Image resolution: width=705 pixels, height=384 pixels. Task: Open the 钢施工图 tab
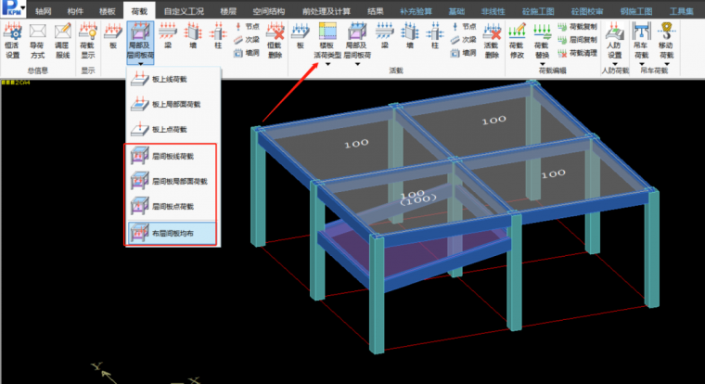coord(635,11)
